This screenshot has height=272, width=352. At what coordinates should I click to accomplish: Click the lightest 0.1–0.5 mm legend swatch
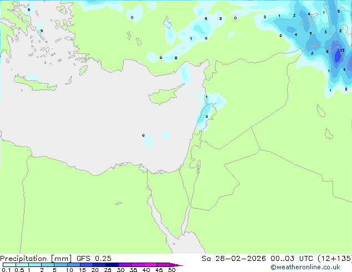(x=9, y=265)
